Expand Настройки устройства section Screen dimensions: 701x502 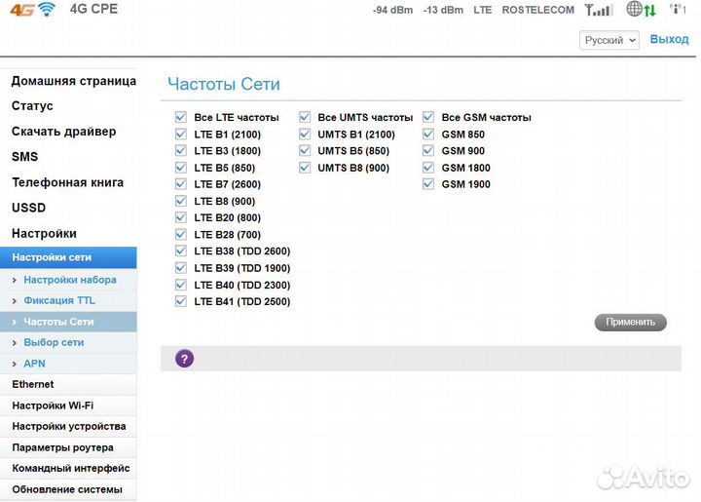click(x=68, y=426)
